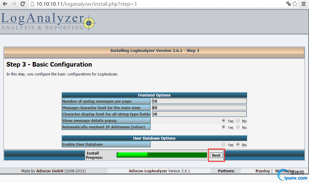Screen dimensions: 309x183
Task: Select Yes for Enable User Database
Action: 224,144
